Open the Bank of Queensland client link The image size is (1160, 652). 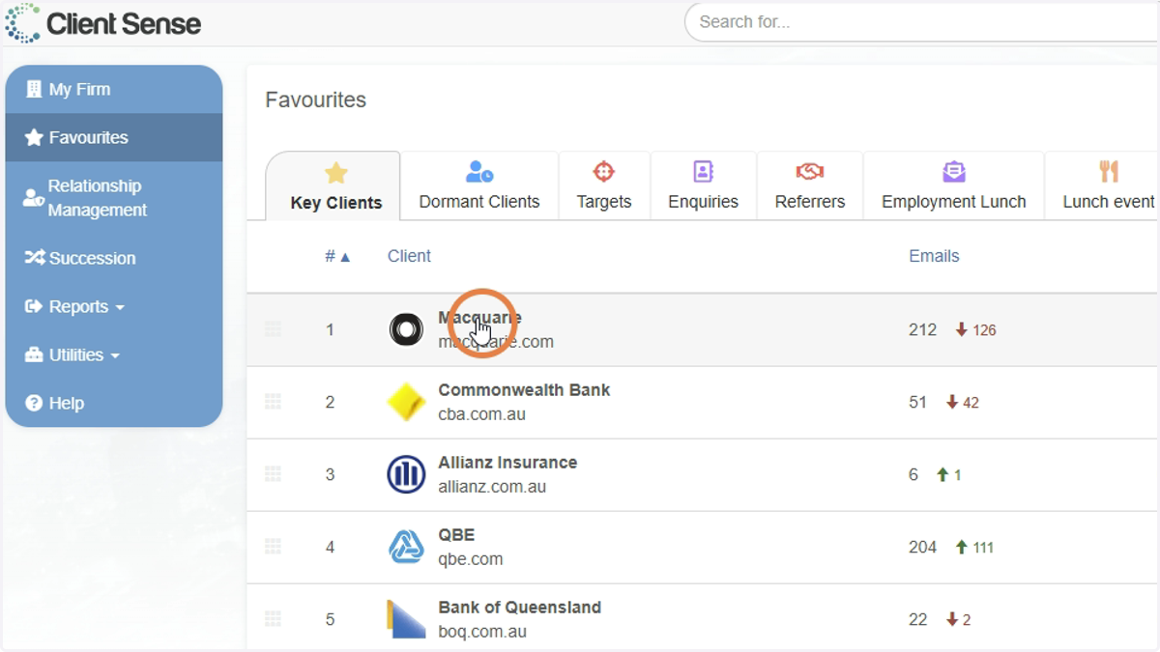tap(519, 608)
